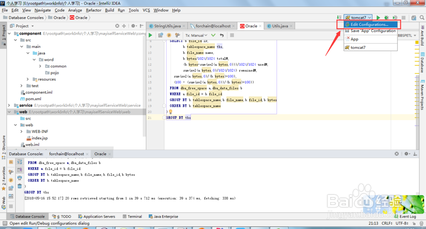
Task: Click the Make Project download-arrow icon
Action: 339,17
